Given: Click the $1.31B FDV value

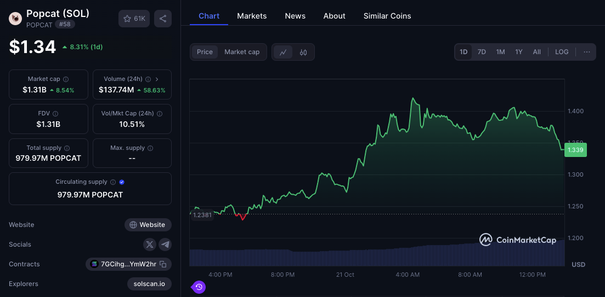Looking at the screenshot, I should 48,124.
